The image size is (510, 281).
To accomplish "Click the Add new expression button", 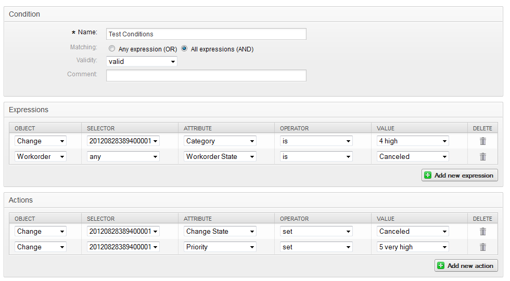I will 460,176.
